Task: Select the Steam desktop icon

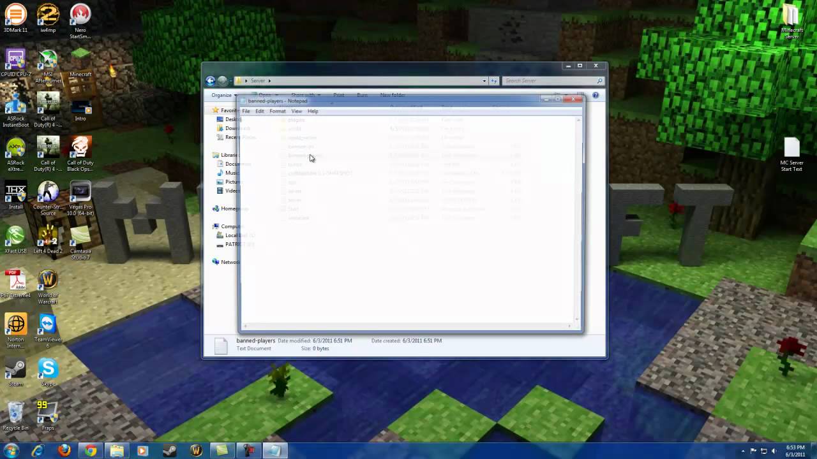Action: click(15, 373)
